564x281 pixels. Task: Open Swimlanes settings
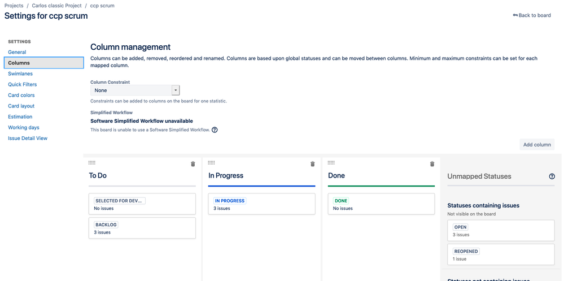tap(20, 74)
